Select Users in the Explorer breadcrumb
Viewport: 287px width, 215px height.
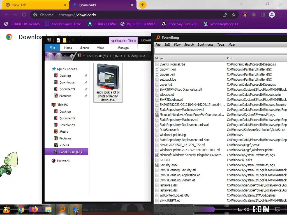click(x=117, y=56)
